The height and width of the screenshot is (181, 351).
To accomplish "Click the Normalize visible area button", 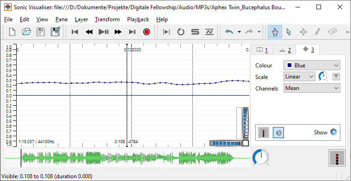I will coord(336,77).
